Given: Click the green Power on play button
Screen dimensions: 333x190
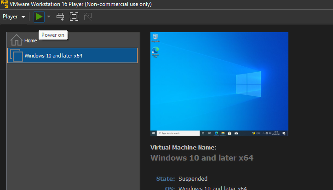Looking at the screenshot, I should [x=39, y=17].
